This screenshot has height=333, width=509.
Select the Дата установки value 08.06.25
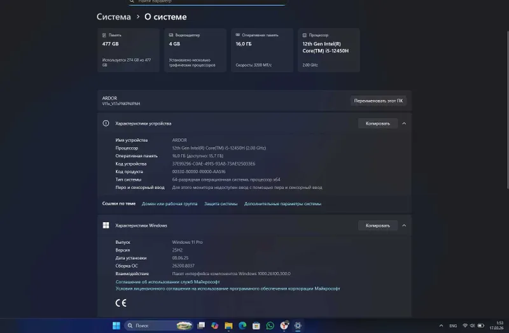point(180,258)
